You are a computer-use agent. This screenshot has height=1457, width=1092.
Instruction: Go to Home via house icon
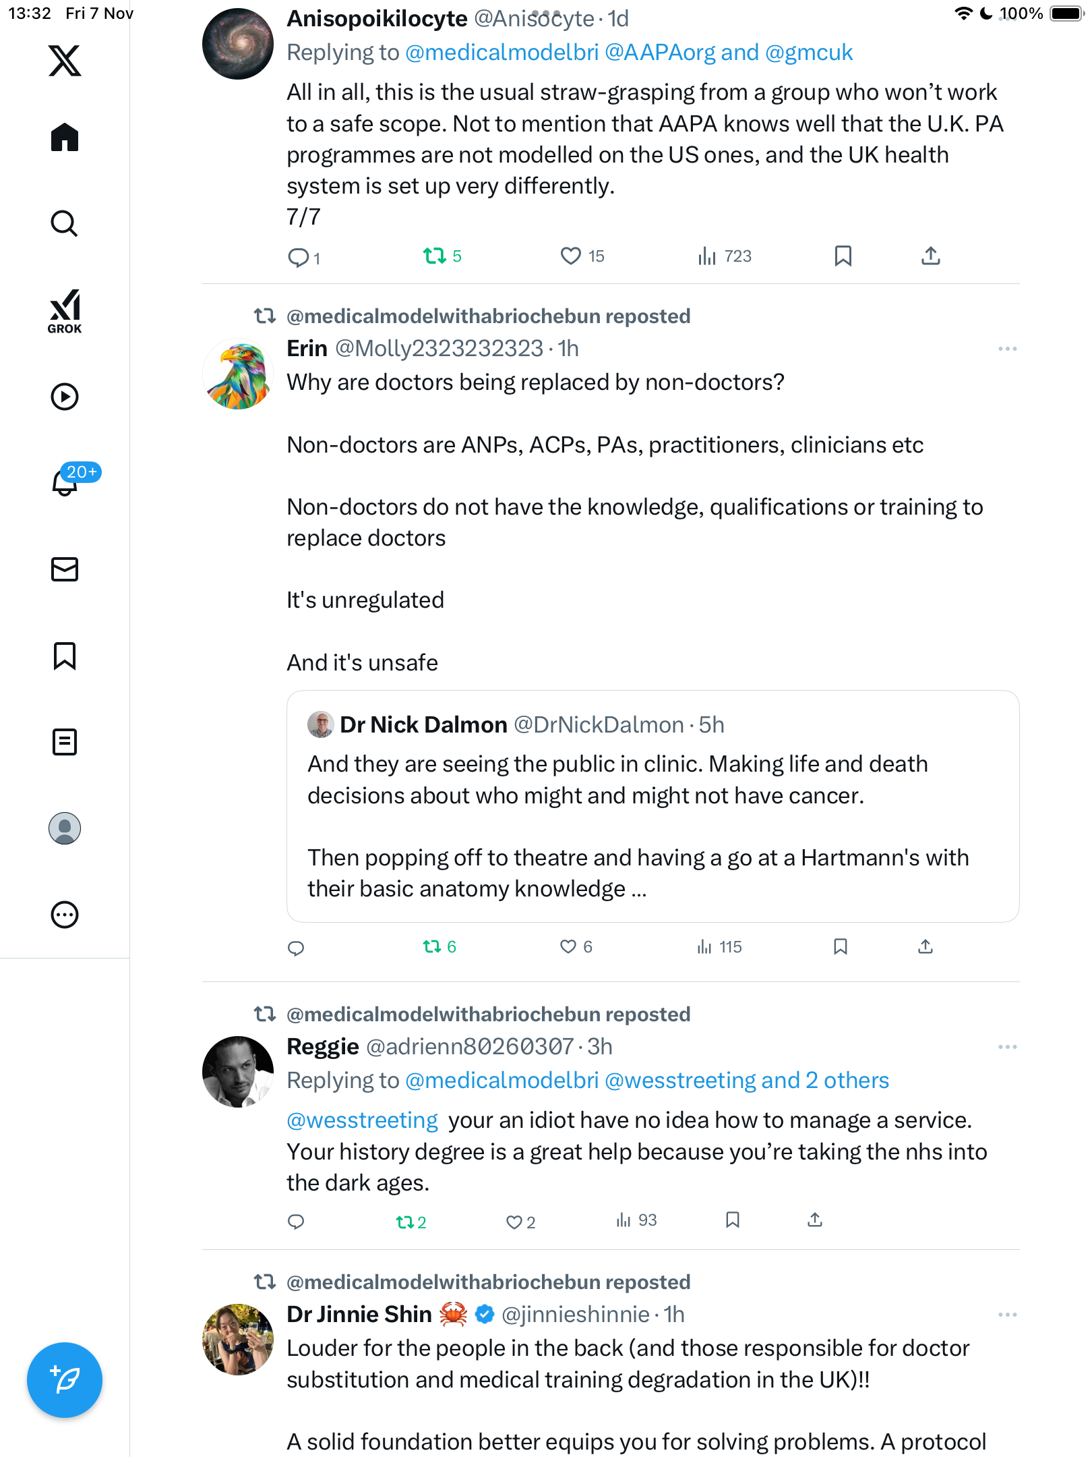pos(65,138)
